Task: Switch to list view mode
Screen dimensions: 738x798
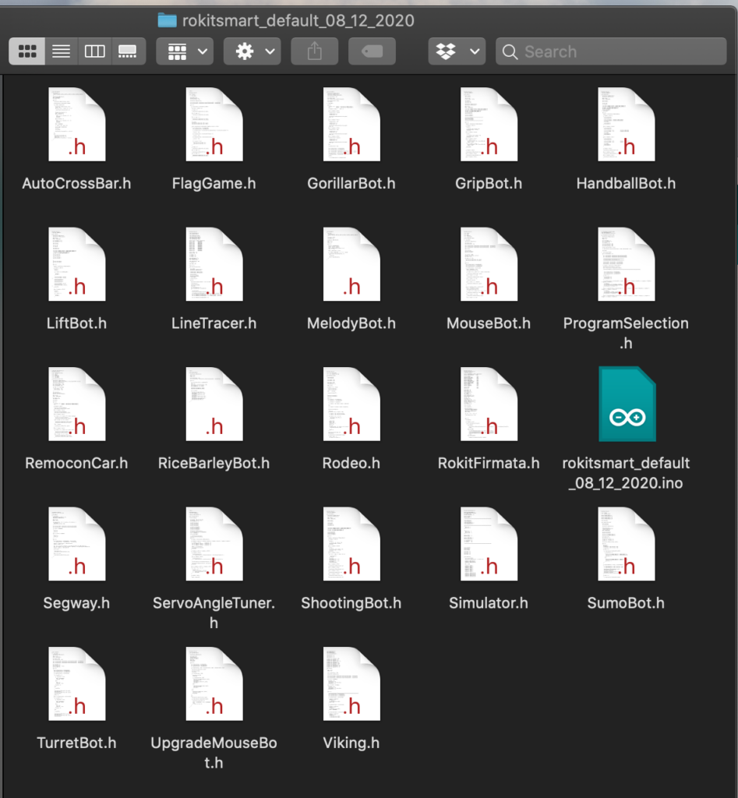Action: point(61,51)
